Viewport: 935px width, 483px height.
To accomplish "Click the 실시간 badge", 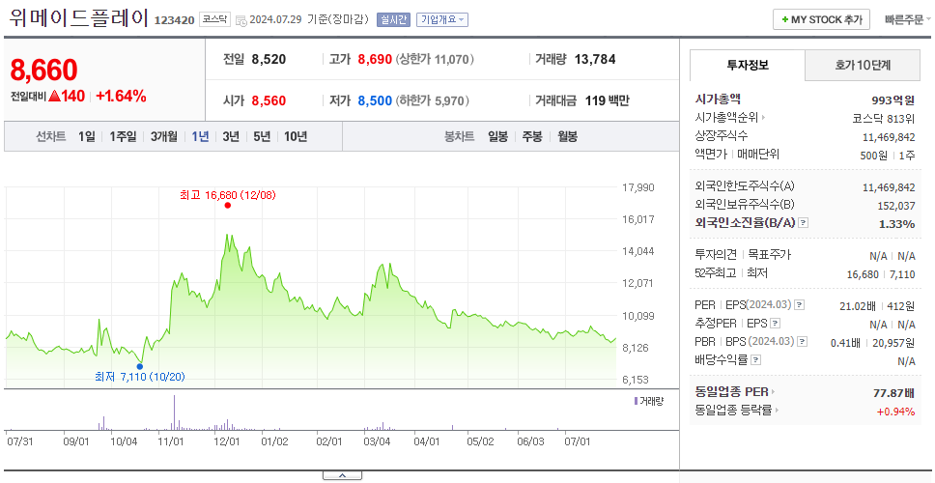I will click(x=393, y=19).
